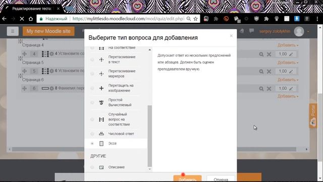323x182 pixels.
Task: Open Добавить dropdown for Страница 4
Action: [288, 45]
